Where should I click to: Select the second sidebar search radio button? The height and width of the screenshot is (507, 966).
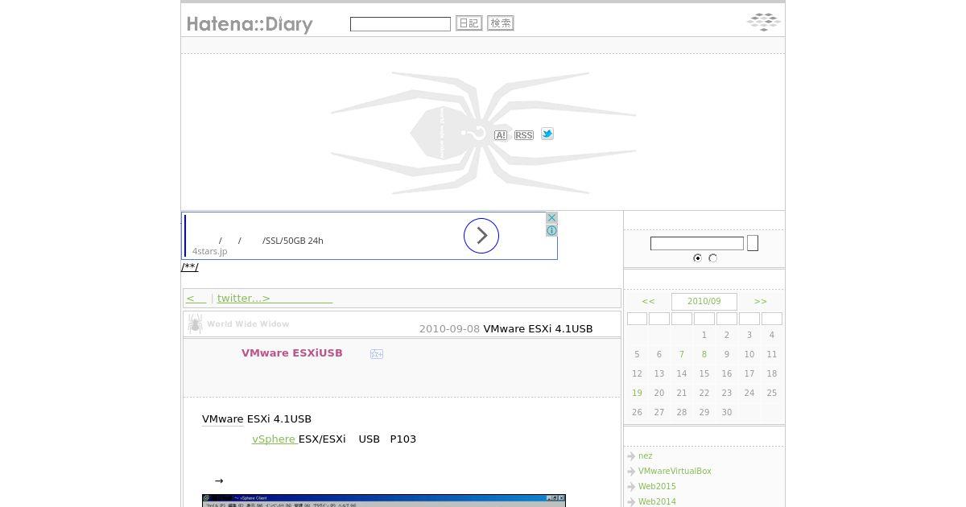(x=712, y=258)
